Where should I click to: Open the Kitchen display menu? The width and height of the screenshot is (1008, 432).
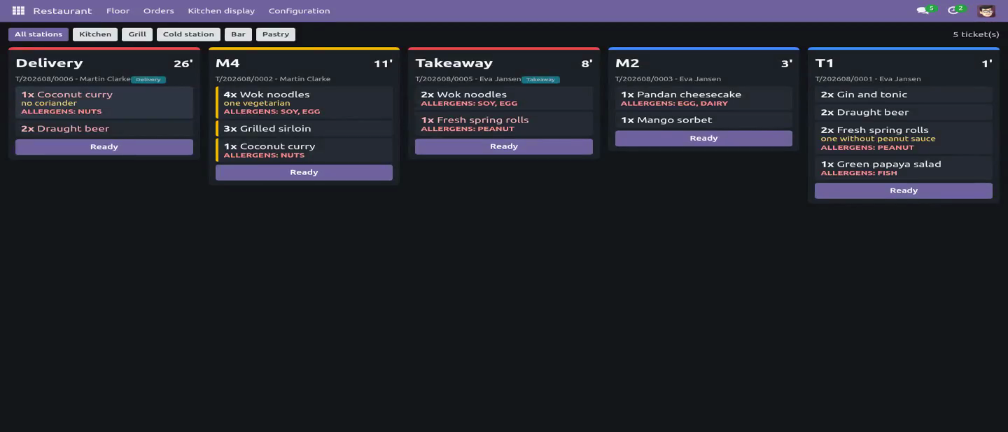221,11
